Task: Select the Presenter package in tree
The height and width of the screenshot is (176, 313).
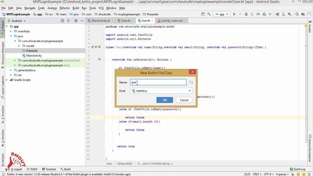Action: click(32, 51)
